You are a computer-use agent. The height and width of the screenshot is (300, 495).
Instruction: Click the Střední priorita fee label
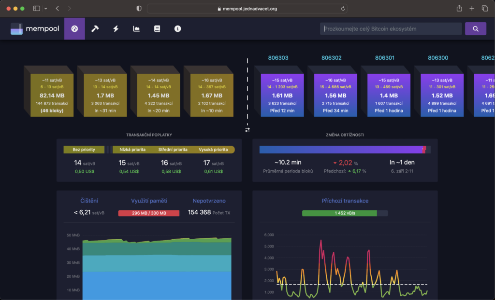click(173, 150)
